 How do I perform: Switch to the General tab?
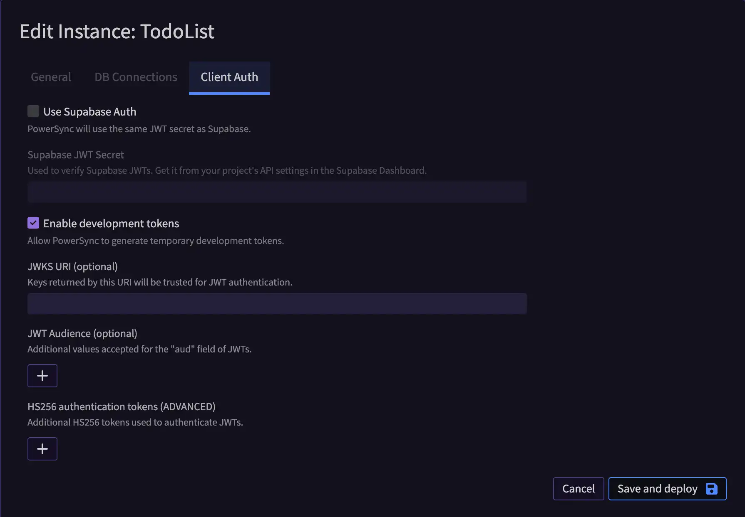click(50, 77)
